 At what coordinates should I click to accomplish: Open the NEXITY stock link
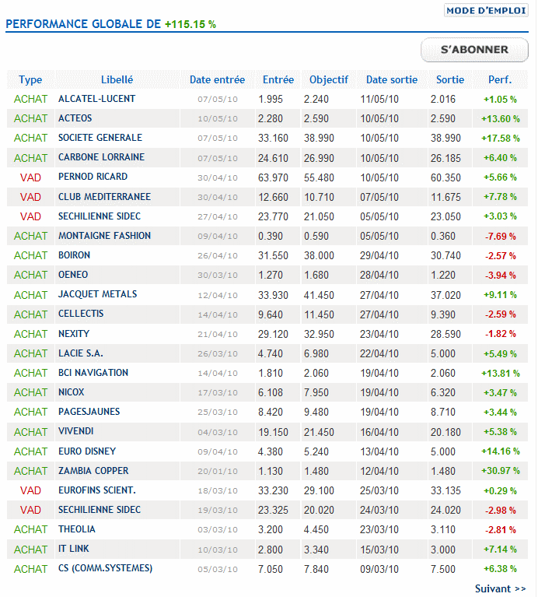pyautogui.click(x=74, y=334)
